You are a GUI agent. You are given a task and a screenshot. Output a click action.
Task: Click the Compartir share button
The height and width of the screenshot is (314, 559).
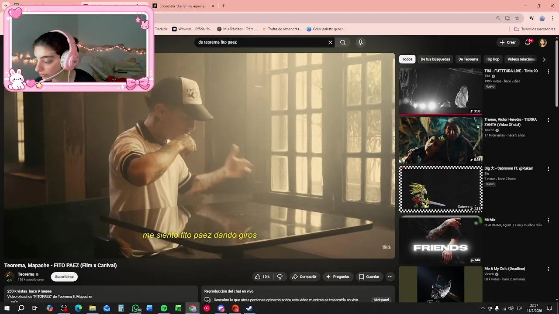(x=304, y=276)
